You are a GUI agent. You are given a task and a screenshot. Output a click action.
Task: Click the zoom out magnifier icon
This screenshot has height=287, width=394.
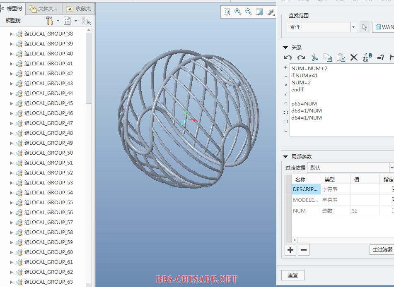[x=249, y=12]
